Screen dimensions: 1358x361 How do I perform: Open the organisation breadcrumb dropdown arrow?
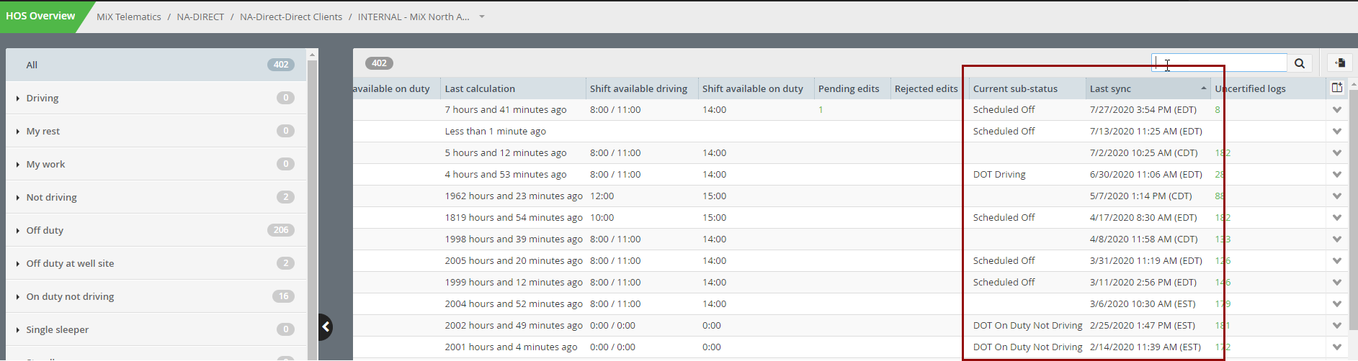(x=482, y=17)
